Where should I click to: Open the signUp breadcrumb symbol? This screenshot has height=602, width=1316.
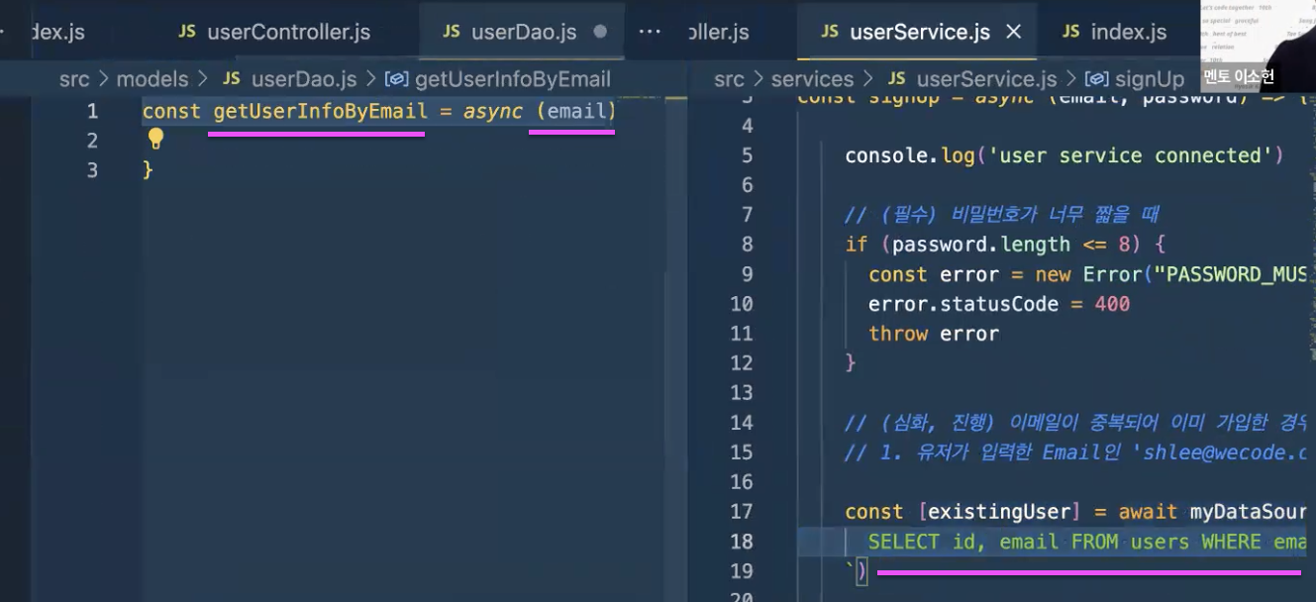1150,79
